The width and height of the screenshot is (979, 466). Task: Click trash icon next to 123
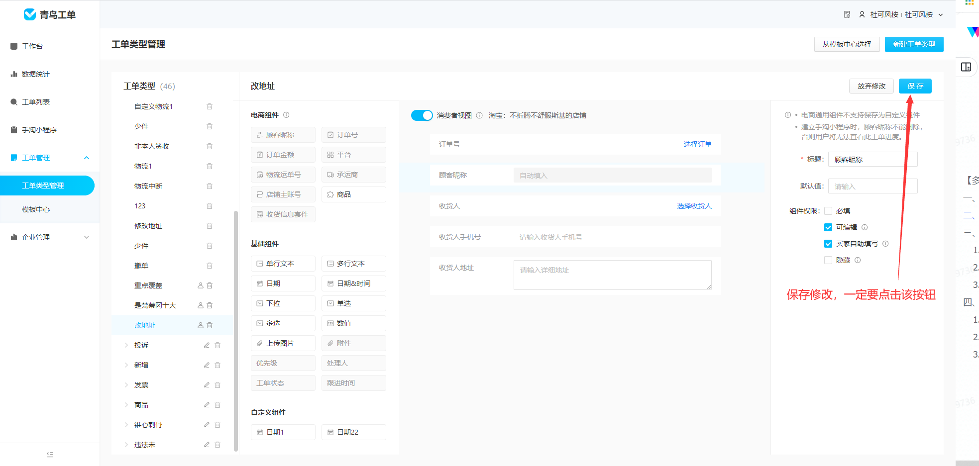[210, 206]
